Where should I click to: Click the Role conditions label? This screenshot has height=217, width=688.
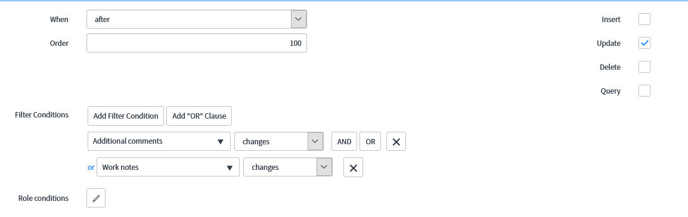(x=44, y=198)
